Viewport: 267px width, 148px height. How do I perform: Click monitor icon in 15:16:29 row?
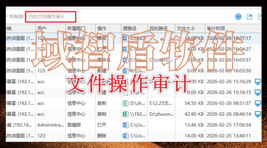point(258,81)
